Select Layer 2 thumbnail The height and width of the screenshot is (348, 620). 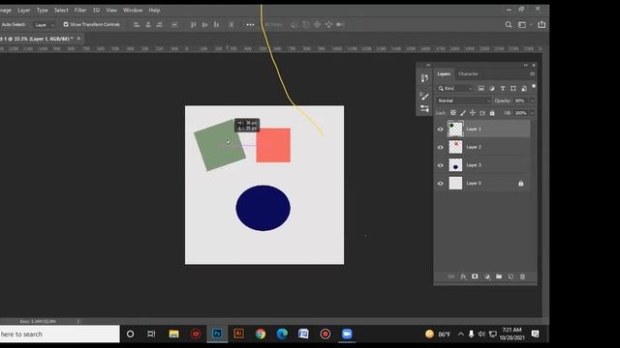click(455, 147)
